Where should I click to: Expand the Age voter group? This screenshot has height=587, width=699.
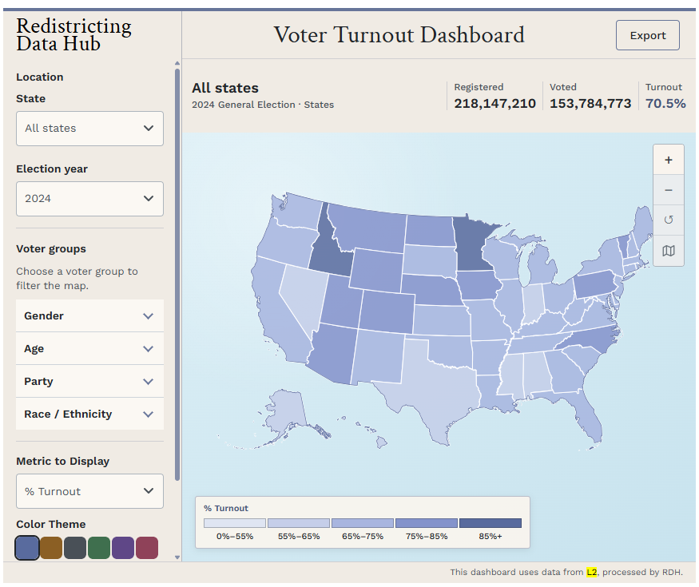89,348
